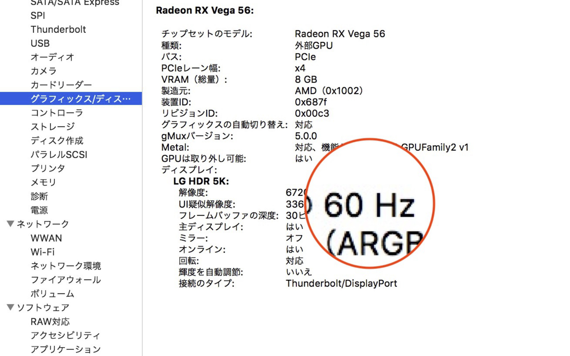Click the 0x687f device ID value
Image resolution: width=570 pixels, height=356 pixels.
(x=311, y=102)
